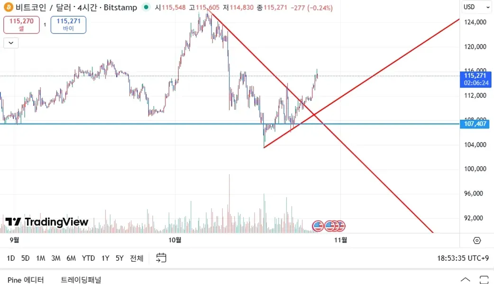Click the TradingView logo

point(47,222)
